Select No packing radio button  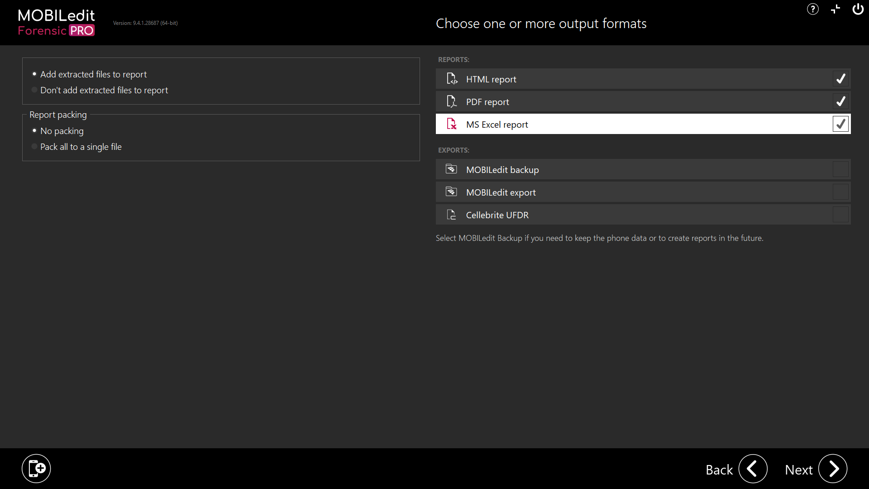coord(34,130)
